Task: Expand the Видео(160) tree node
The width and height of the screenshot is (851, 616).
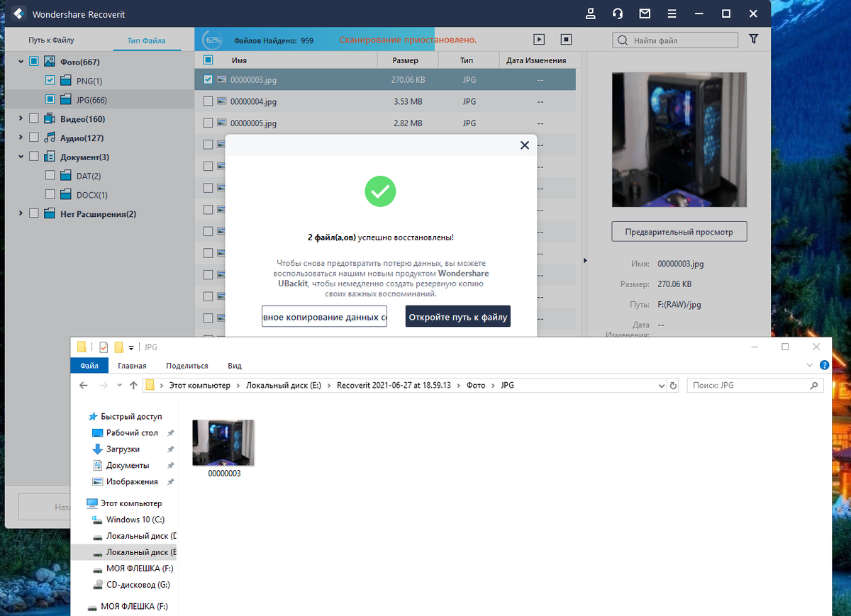Action: [20, 118]
